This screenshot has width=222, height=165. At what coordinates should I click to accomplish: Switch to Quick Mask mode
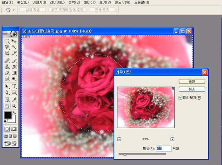click(x=14, y=129)
